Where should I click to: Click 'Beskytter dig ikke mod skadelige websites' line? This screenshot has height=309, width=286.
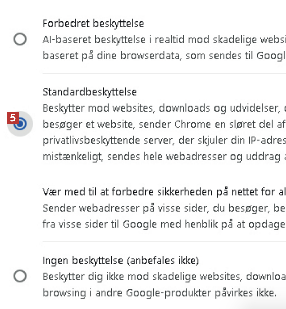pyautogui.click(x=161, y=277)
